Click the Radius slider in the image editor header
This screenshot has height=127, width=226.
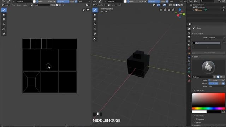45,1
